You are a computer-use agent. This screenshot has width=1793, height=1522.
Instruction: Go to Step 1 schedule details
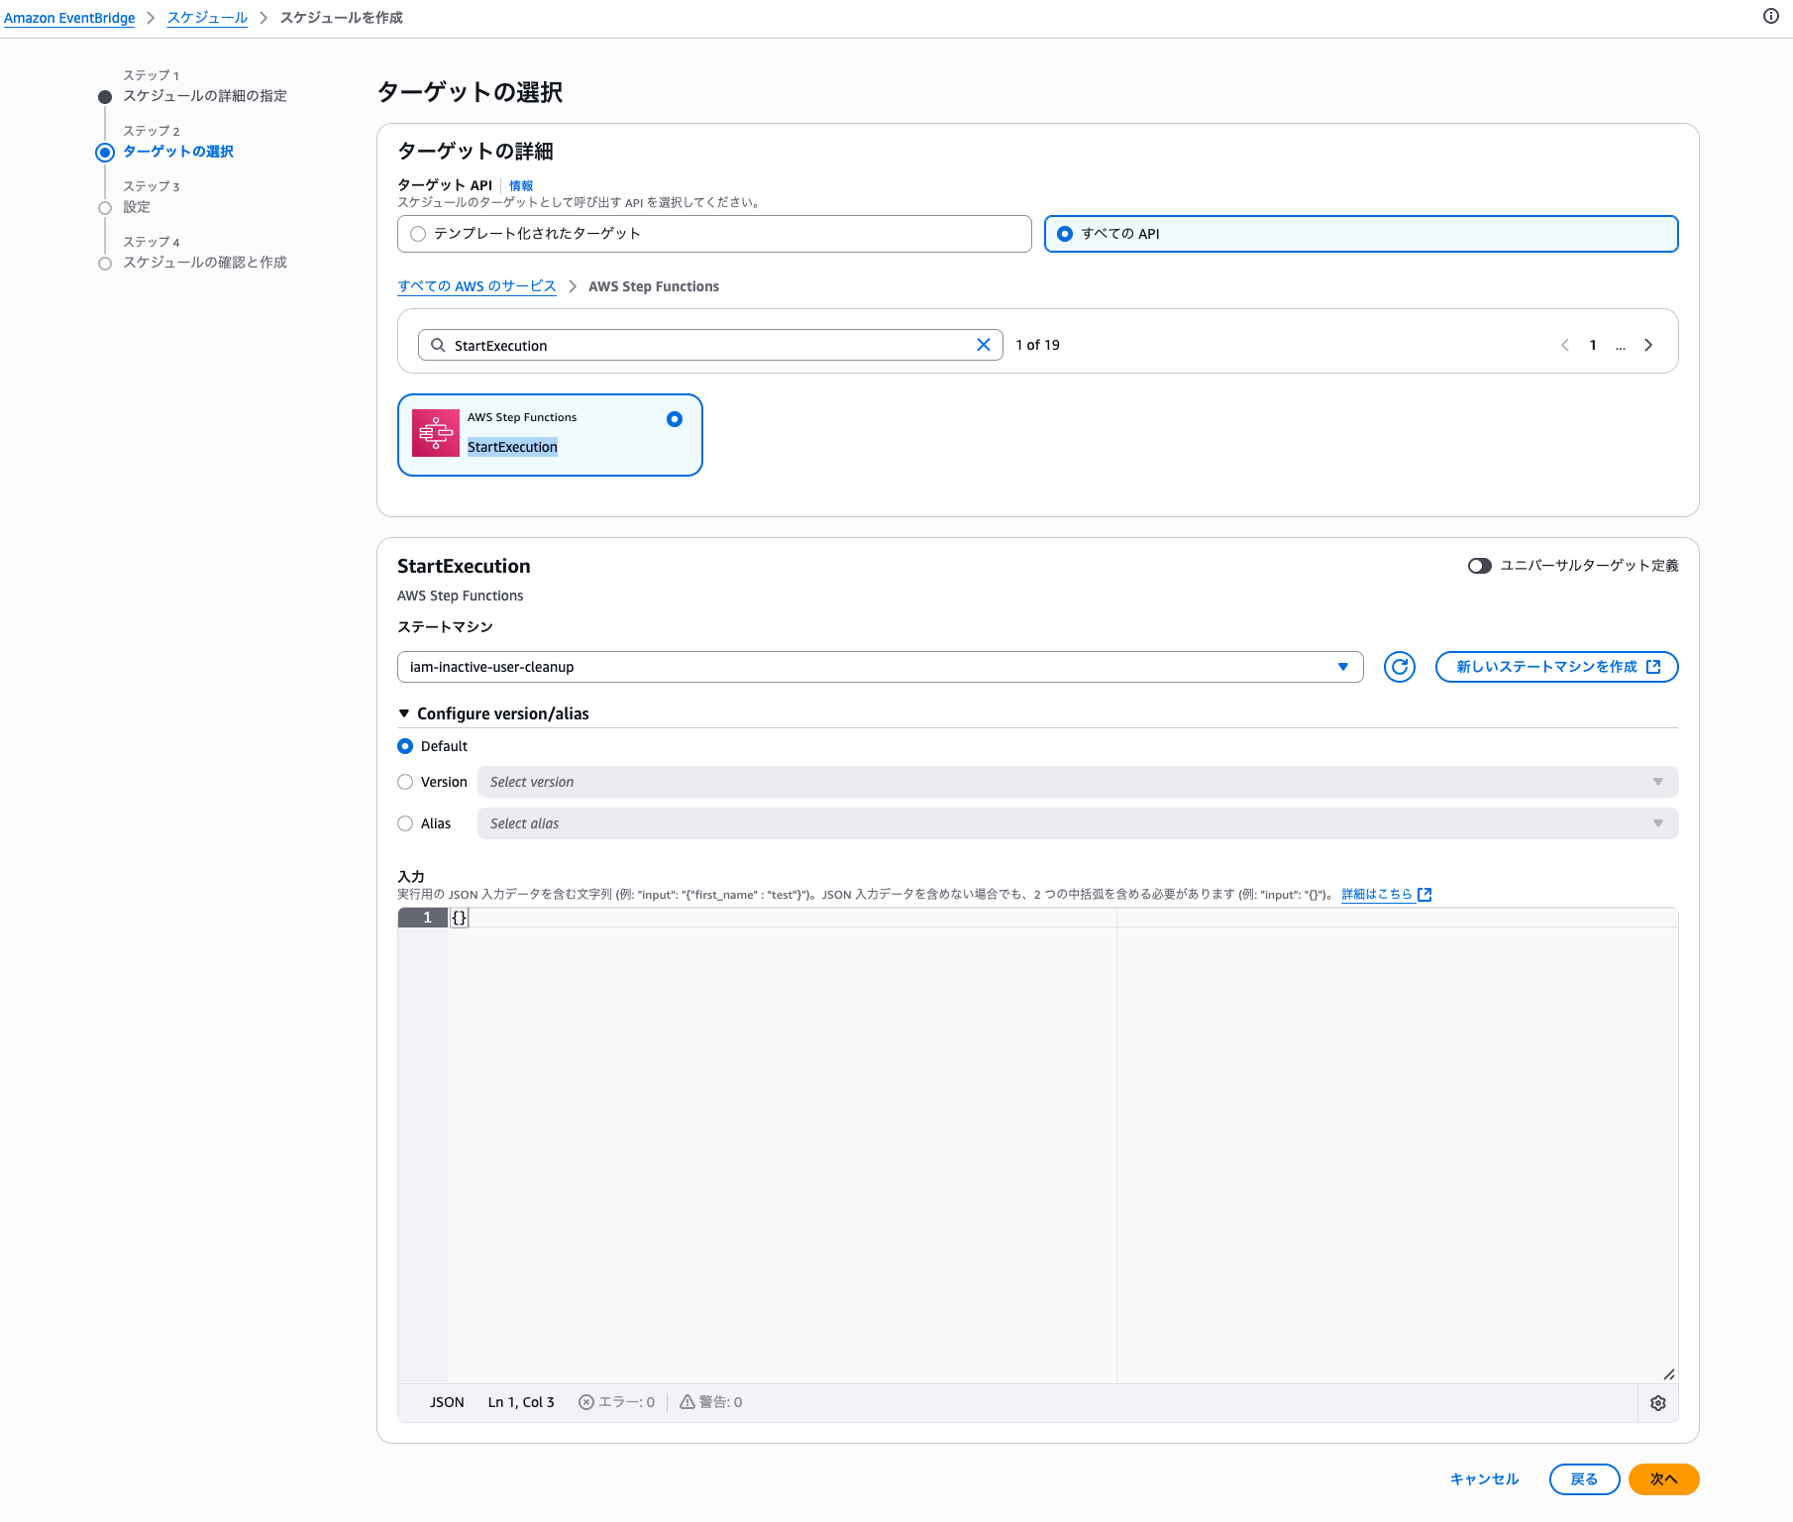pos(205,96)
